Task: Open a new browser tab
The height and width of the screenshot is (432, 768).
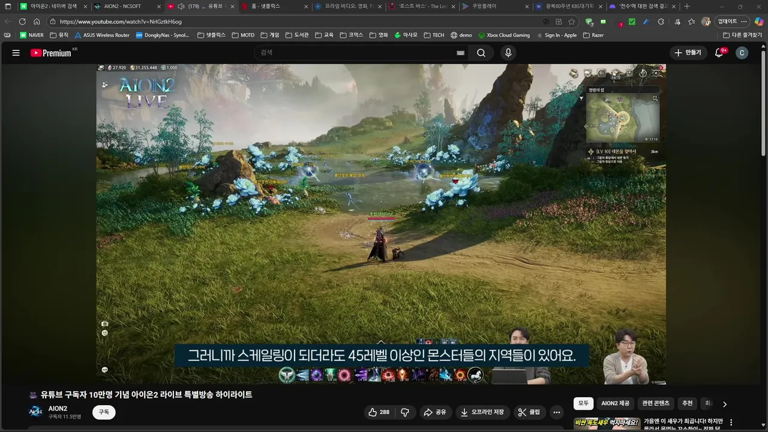Action: tap(687, 6)
